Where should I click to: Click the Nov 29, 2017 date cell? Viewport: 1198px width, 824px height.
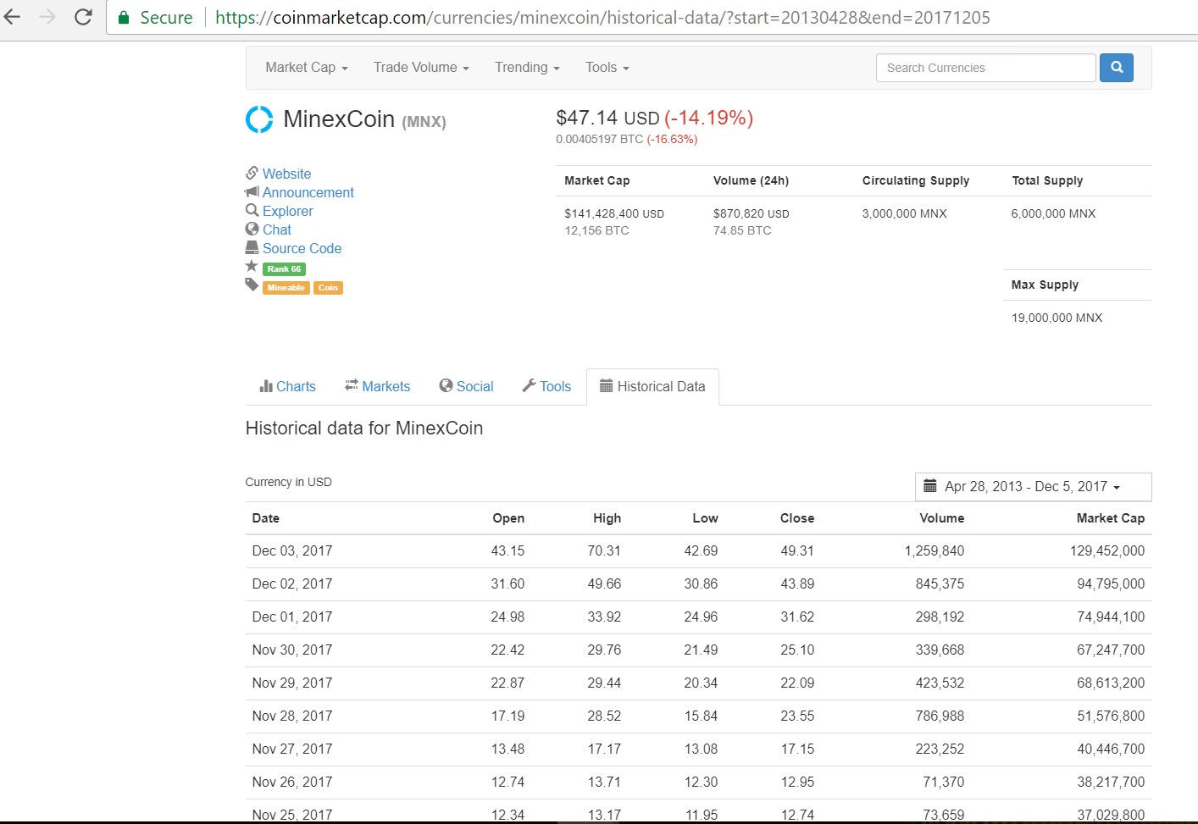(292, 683)
